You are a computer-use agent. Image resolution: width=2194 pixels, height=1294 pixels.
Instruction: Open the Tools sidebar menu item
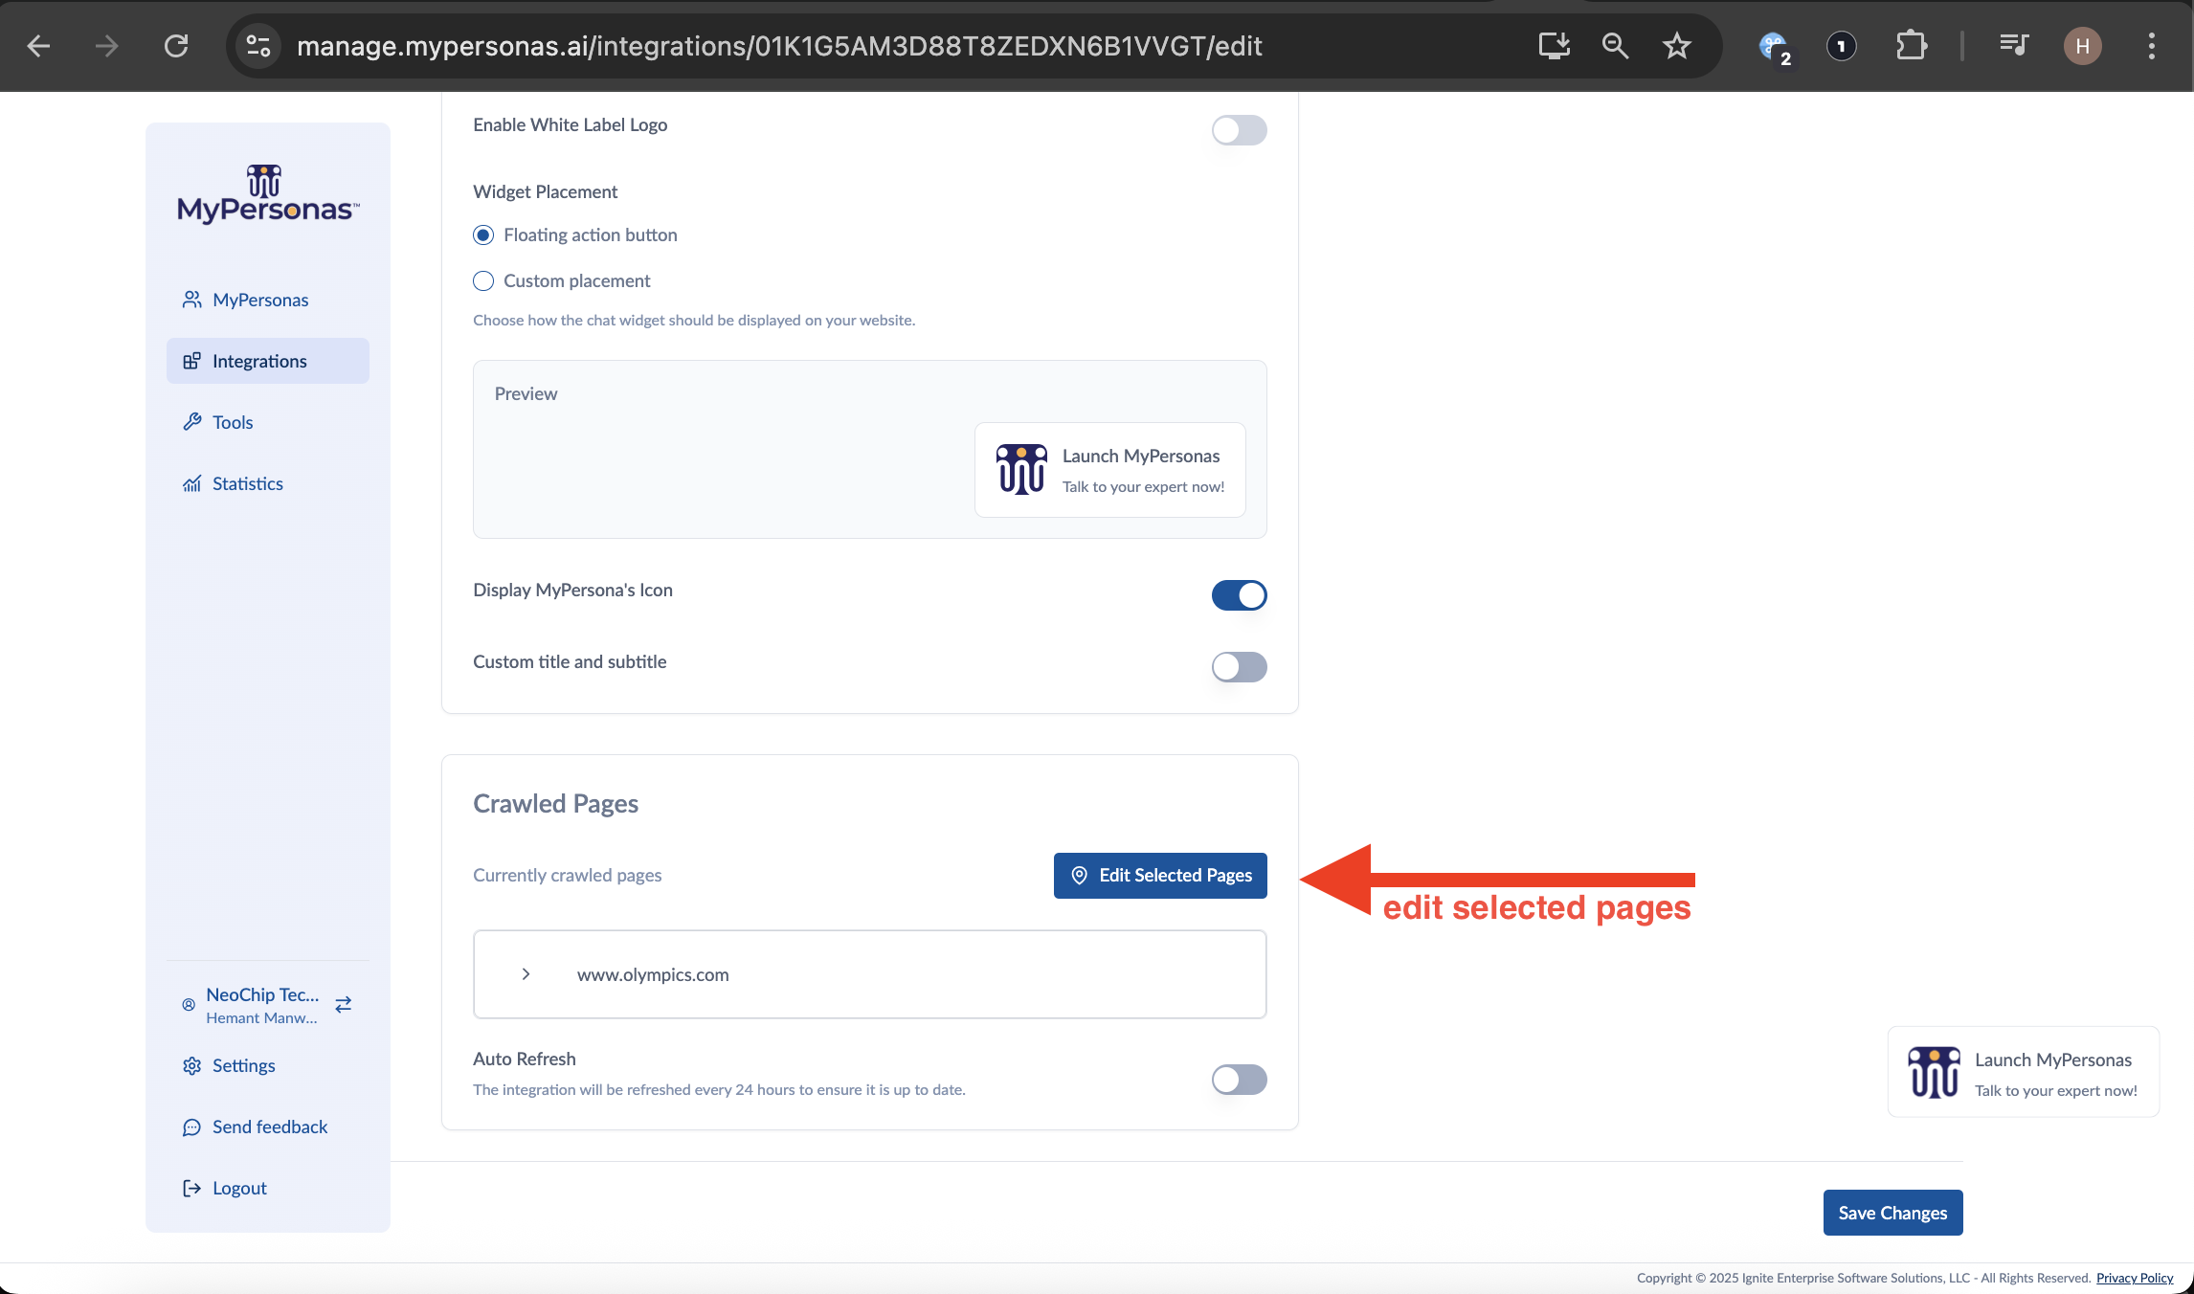coord(268,422)
